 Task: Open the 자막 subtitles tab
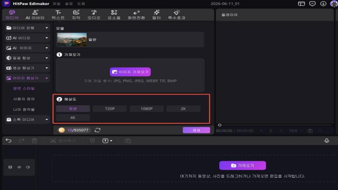click(x=76, y=15)
